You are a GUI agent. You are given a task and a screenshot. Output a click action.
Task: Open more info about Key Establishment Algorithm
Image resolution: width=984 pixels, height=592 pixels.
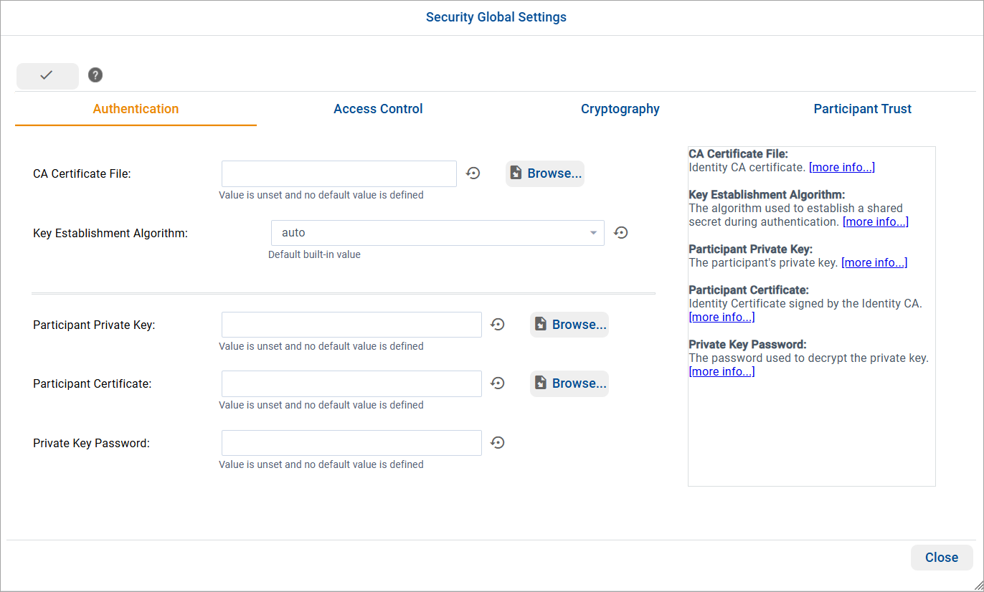(875, 221)
